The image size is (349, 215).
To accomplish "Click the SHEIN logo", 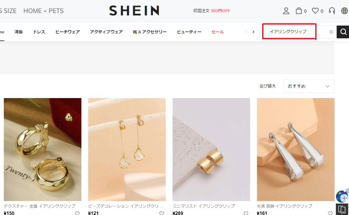I will pos(134,11).
